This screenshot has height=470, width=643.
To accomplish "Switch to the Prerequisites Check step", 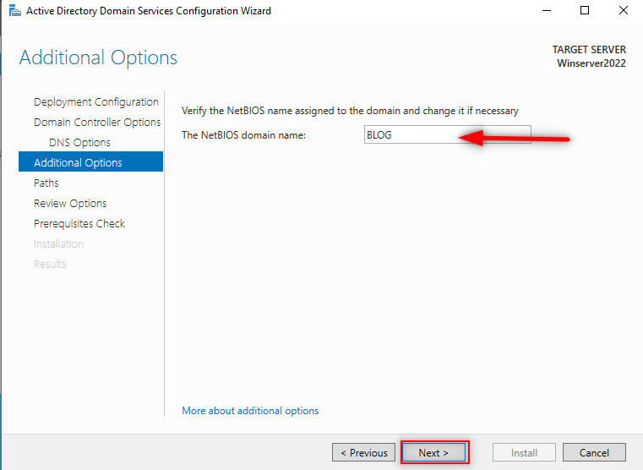I will (79, 224).
